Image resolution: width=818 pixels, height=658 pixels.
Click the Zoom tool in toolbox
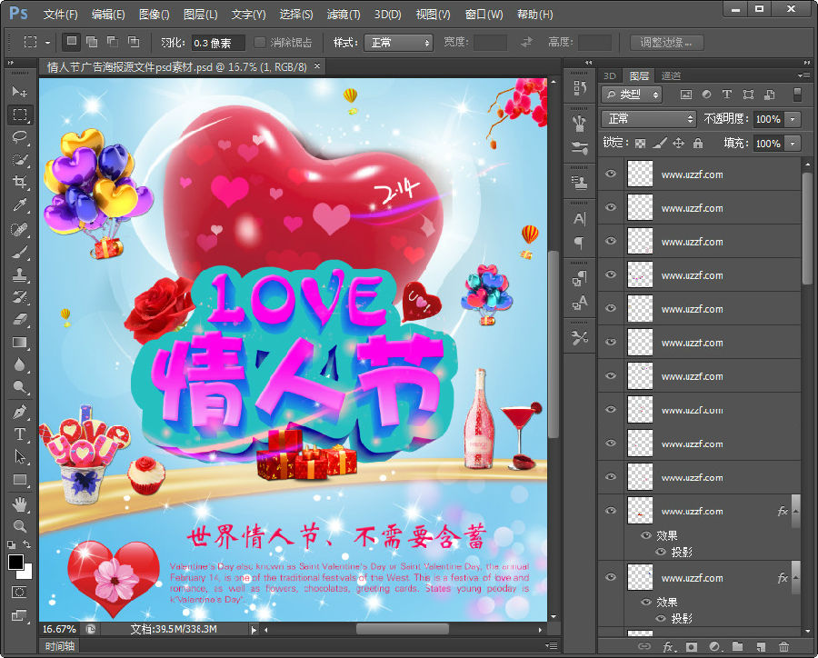(x=19, y=526)
